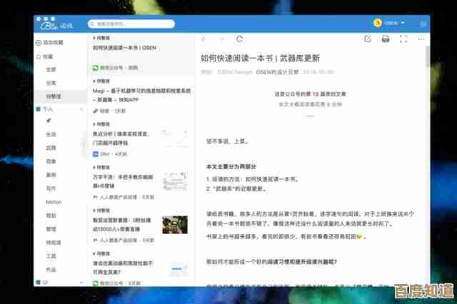Viewport: 457px width, 304px height.
Task: Click the Cubox logo in the header
Action: (56, 25)
